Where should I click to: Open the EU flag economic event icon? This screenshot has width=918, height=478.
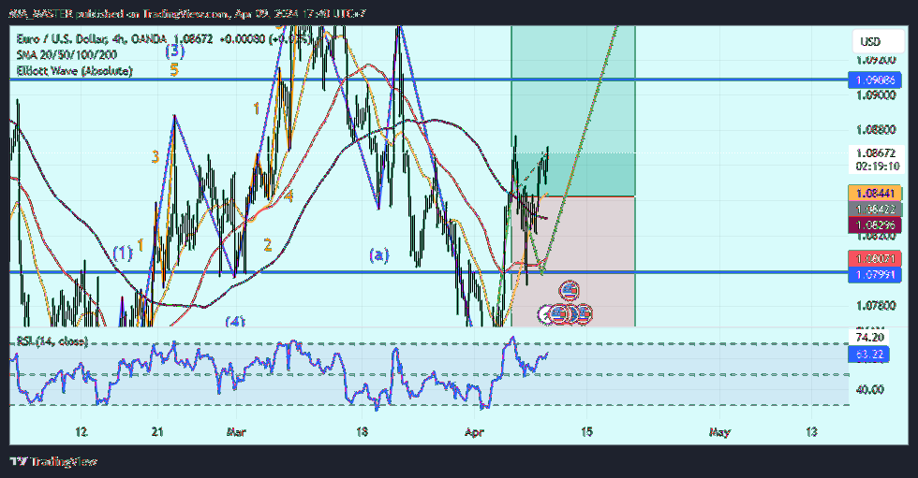[571, 314]
